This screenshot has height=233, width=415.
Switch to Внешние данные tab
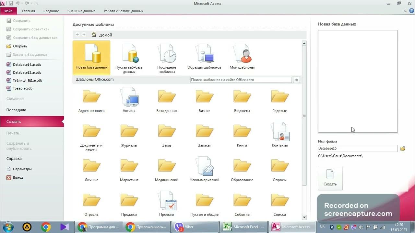(x=81, y=11)
